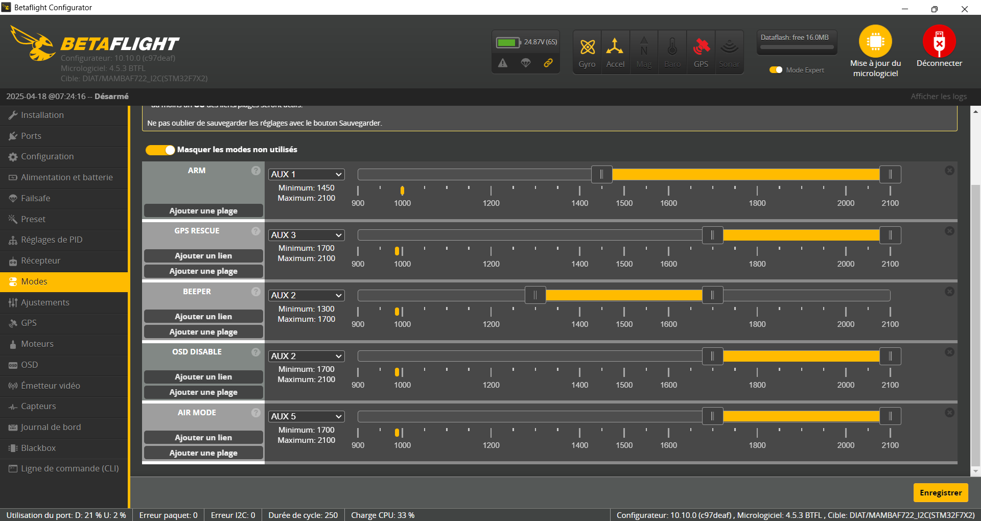Click the firmware update chip icon
Screen dimensions: 981x521
(x=875, y=42)
